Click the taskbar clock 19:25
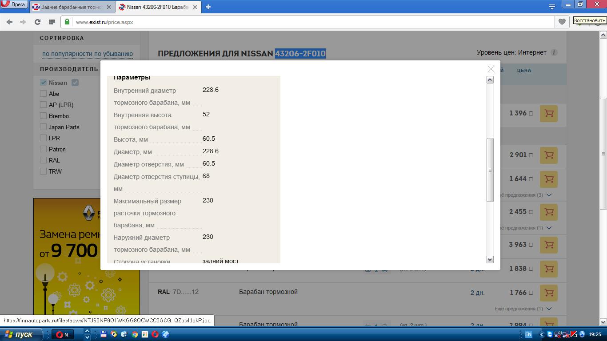 [595, 334]
